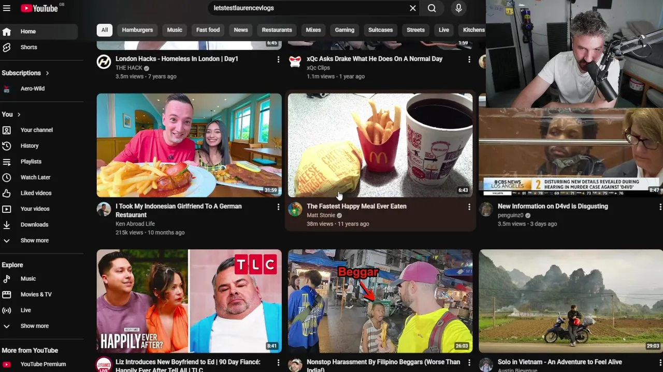Select the Suitcases filter chip
663x372 pixels.
pyautogui.click(x=380, y=30)
